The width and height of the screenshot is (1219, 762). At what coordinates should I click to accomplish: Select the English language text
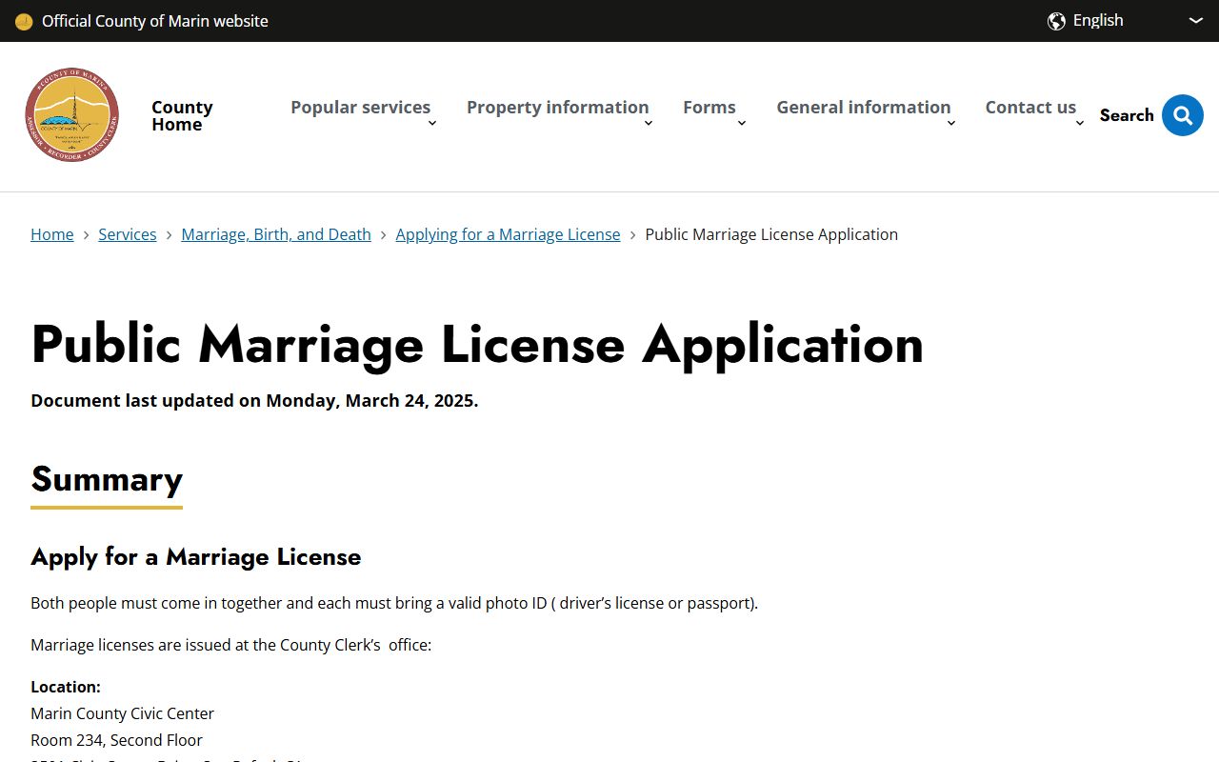tap(1098, 20)
